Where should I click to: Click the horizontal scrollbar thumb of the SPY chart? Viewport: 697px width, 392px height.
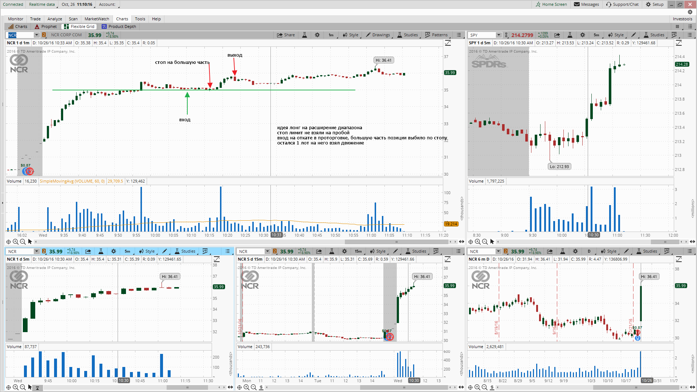(665, 242)
